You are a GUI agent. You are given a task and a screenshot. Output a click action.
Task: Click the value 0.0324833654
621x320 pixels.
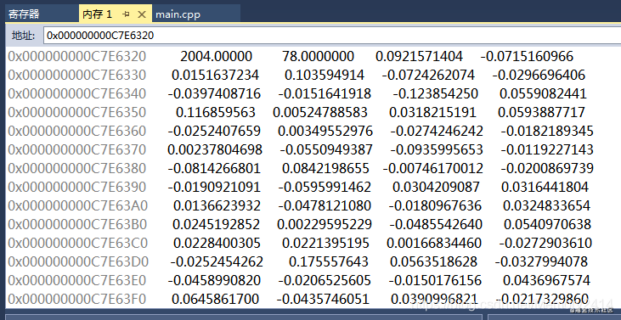pos(546,205)
